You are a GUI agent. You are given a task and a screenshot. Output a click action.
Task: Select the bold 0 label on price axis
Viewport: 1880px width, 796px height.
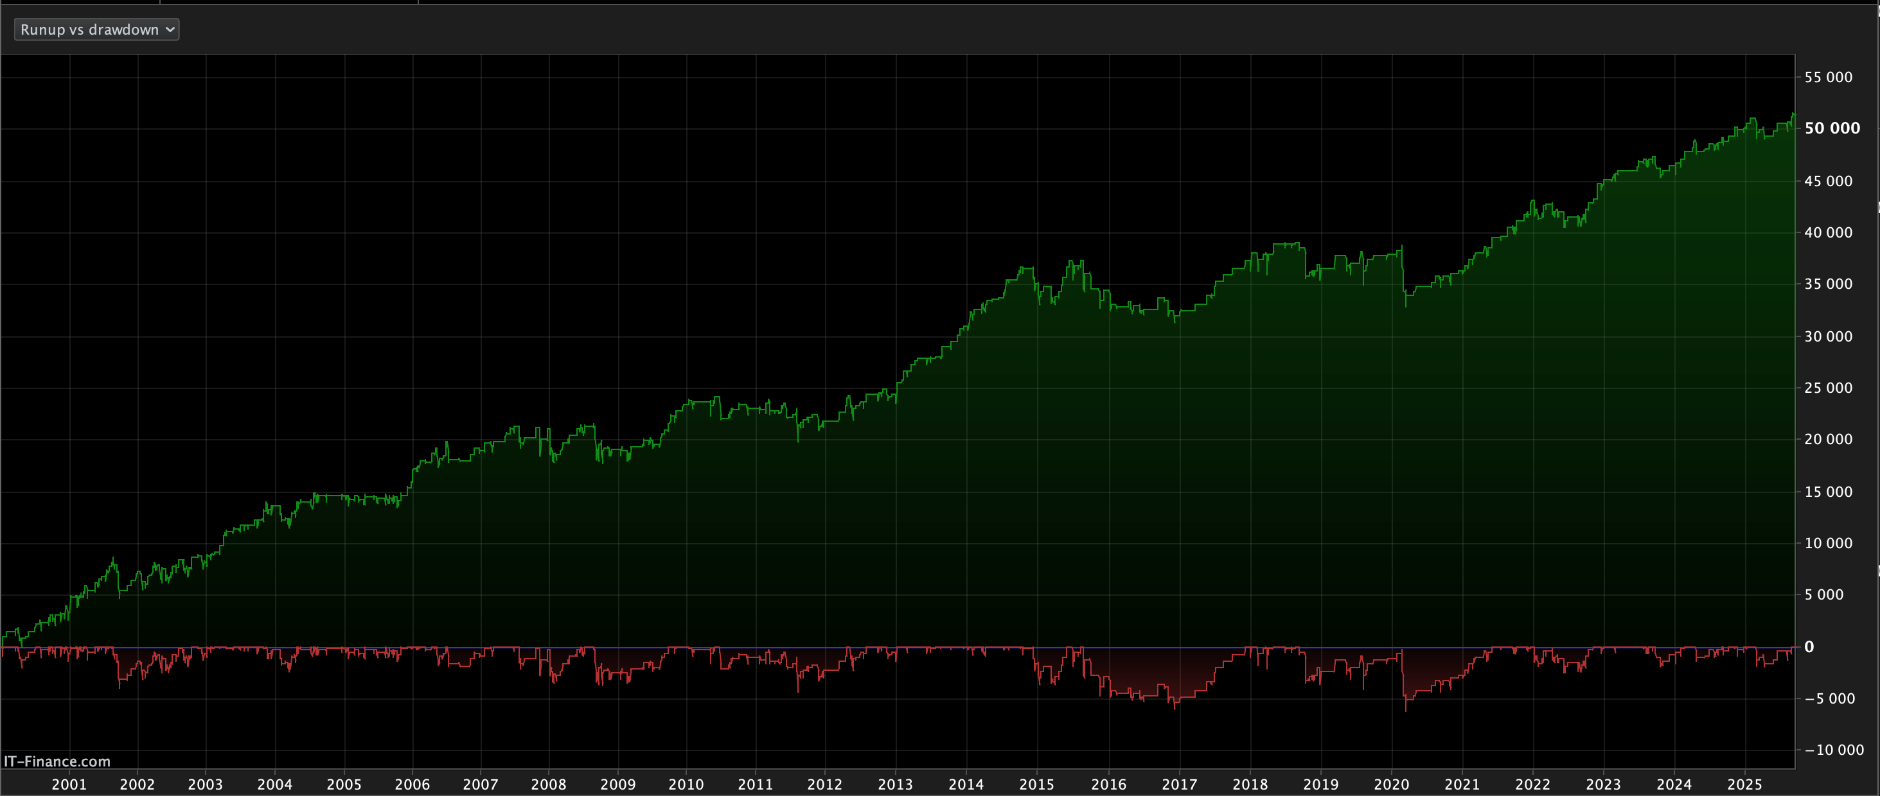[1809, 646]
